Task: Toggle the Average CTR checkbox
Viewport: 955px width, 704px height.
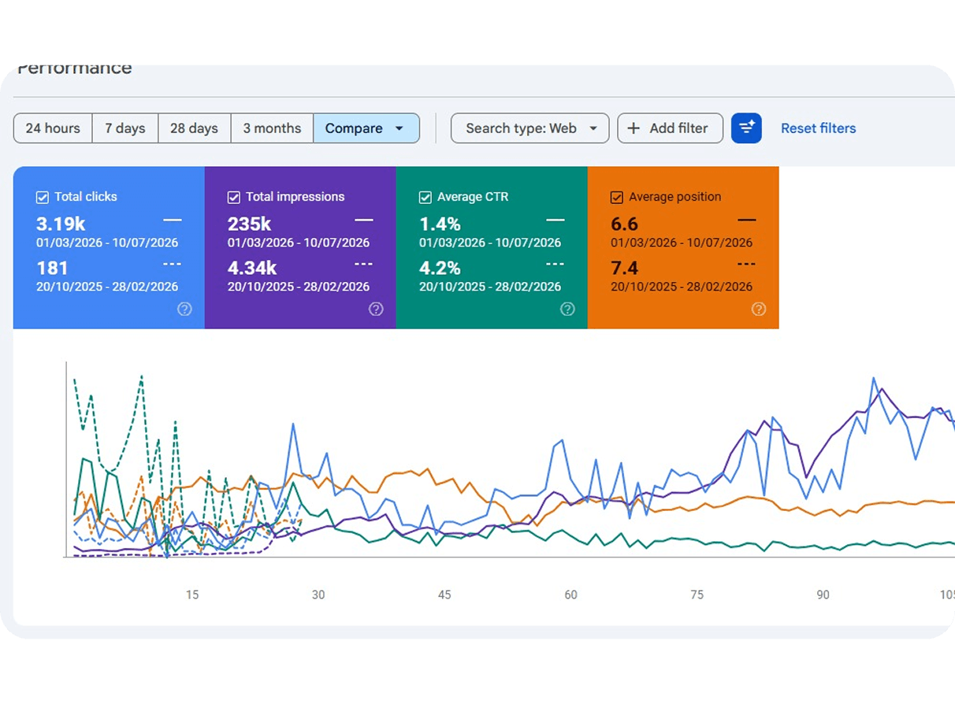Action: click(425, 197)
